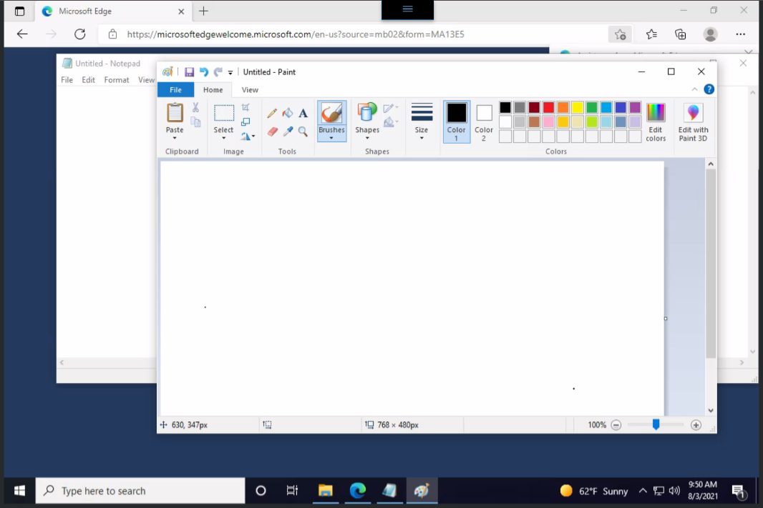This screenshot has height=508, width=763.
Task: Expand the Brushes dropdown
Action: (x=331, y=136)
